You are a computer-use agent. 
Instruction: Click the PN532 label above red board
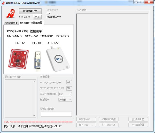[x=20, y=43]
